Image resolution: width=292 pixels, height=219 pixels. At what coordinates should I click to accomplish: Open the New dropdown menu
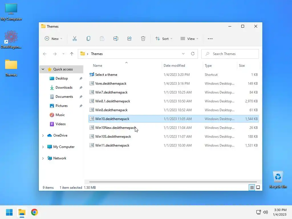coord(53,38)
